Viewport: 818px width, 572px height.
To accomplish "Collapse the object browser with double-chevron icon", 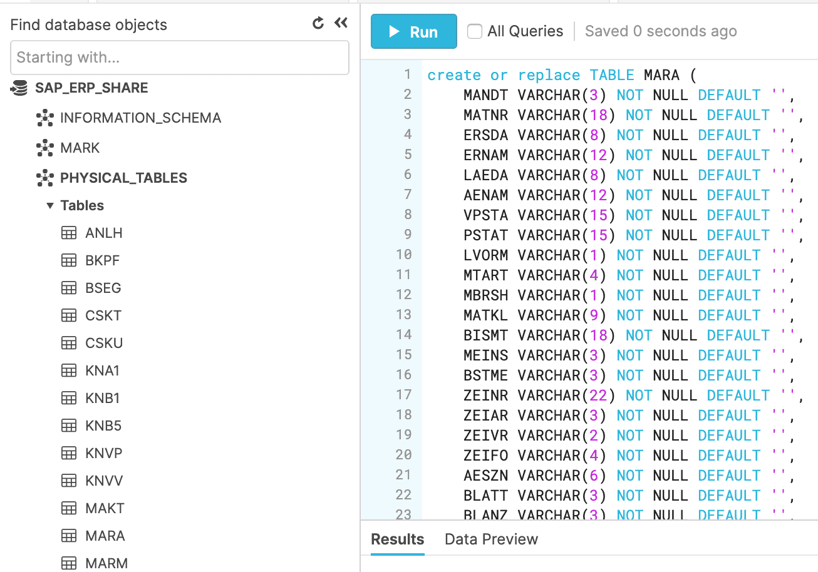I will (x=341, y=24).
